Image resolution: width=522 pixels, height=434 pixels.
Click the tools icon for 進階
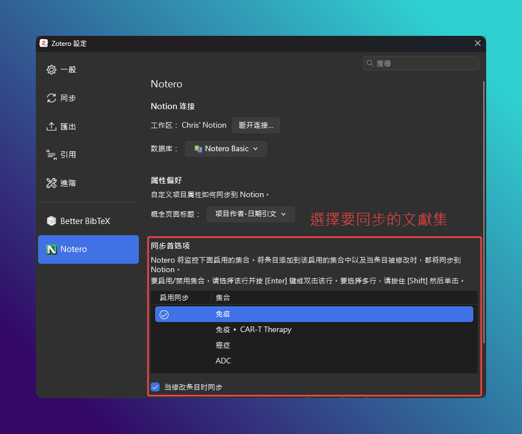(52, 183)
